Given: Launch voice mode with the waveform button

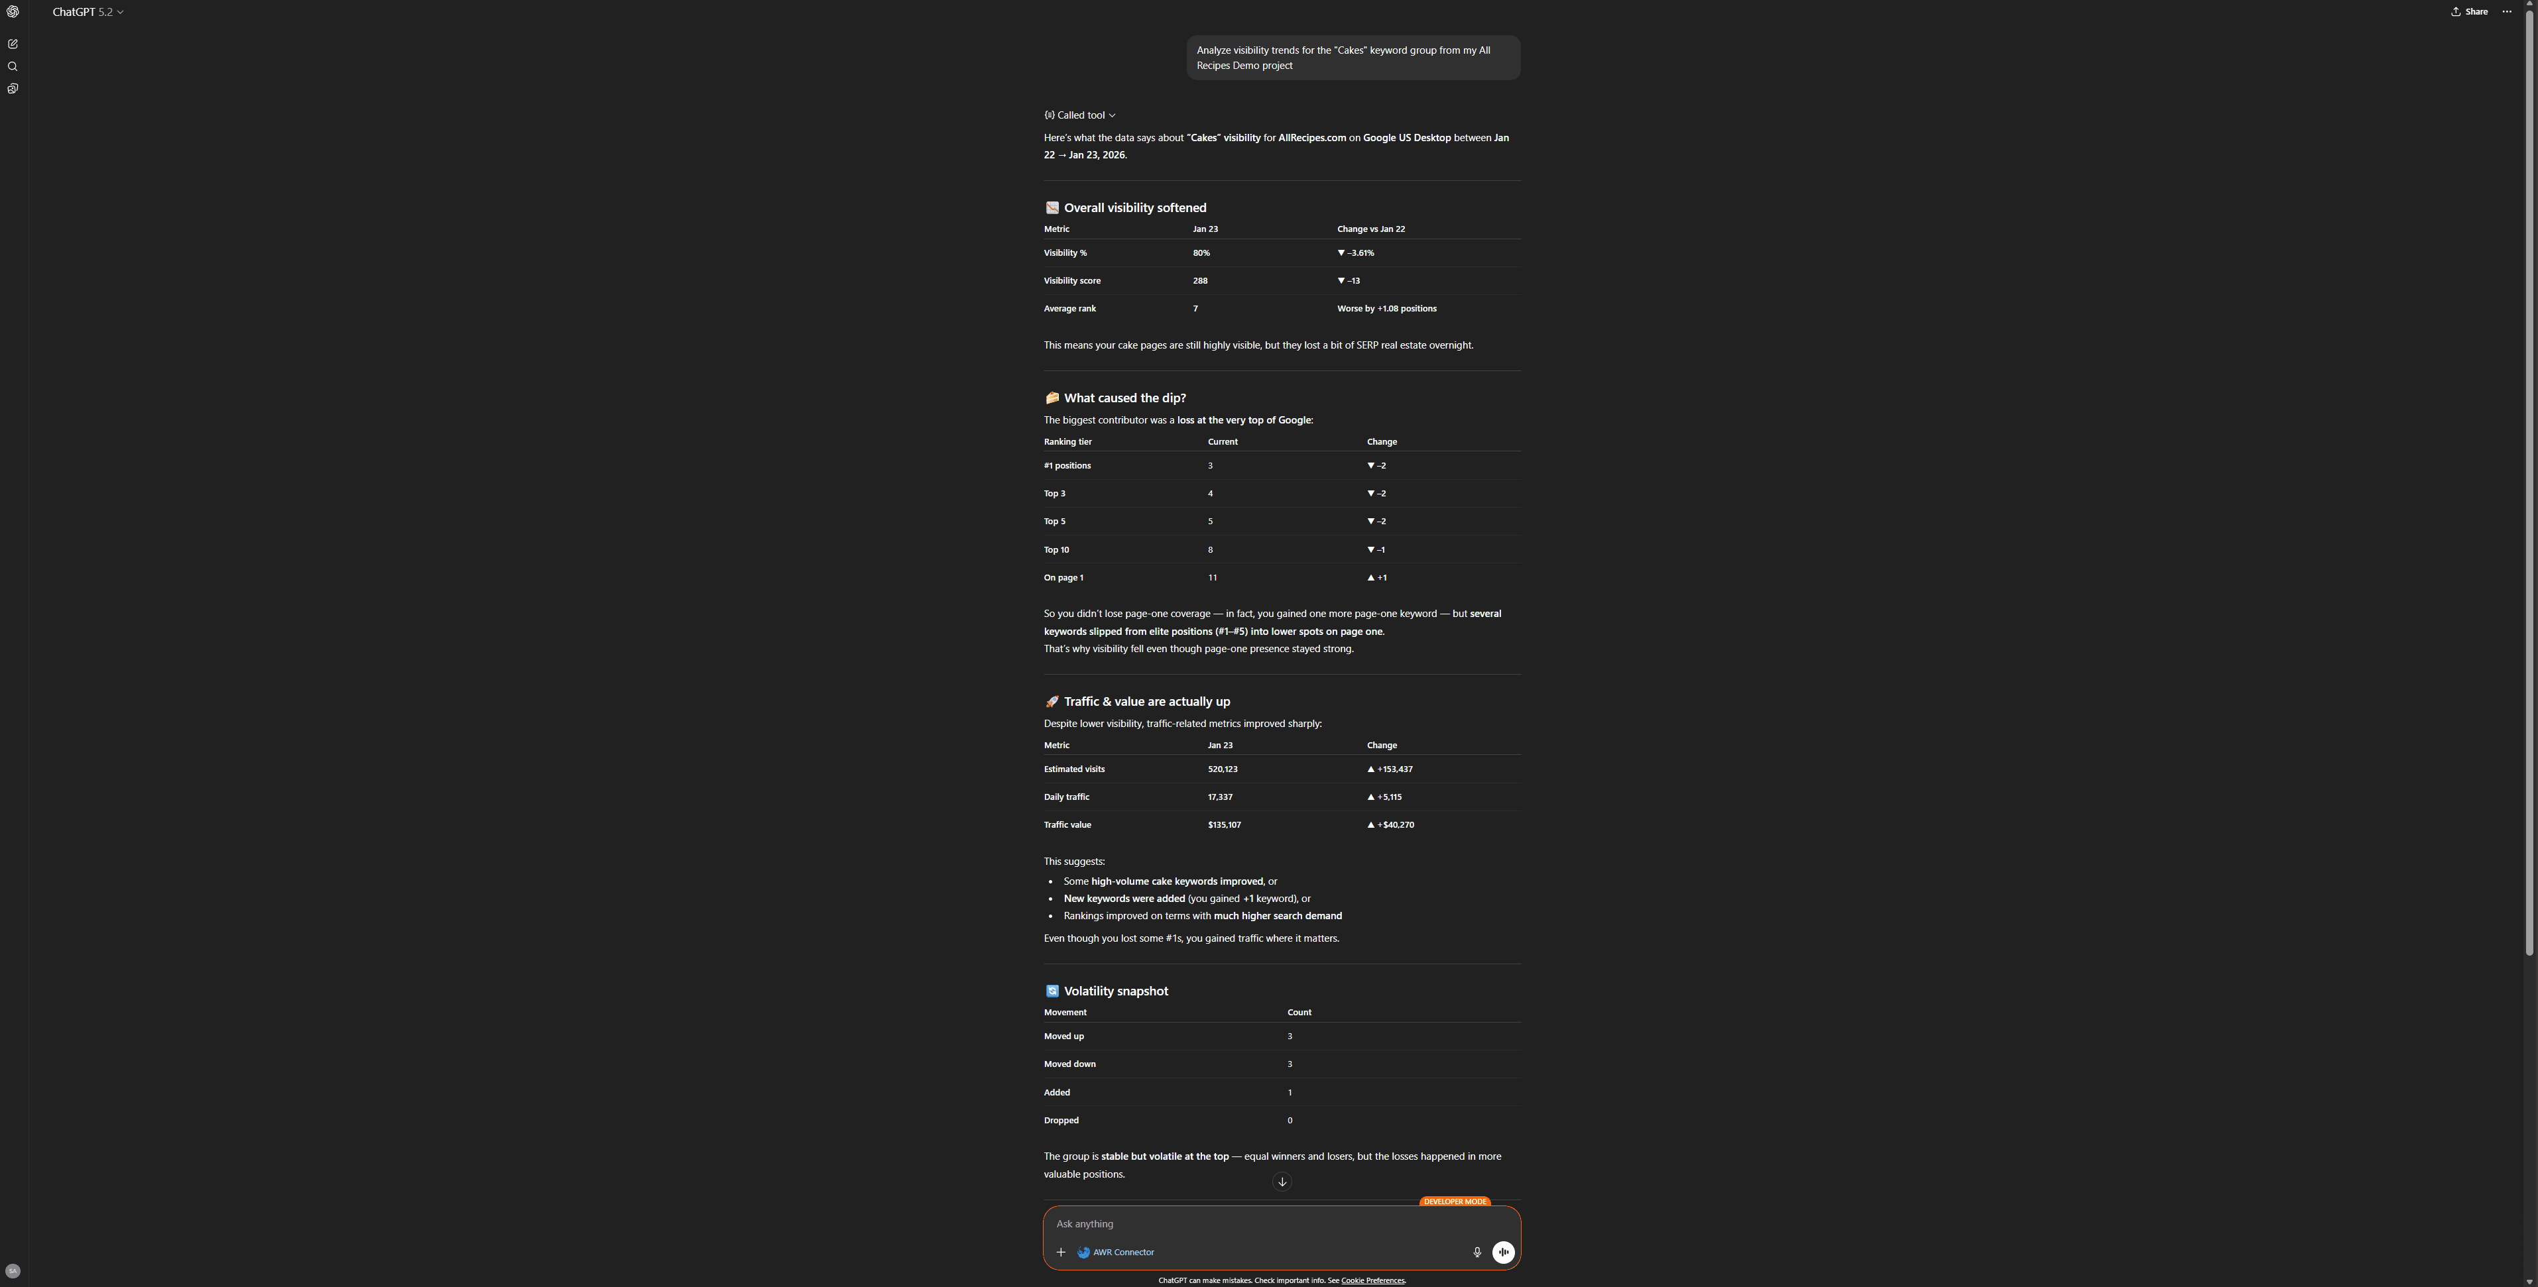Looking at the screenshot, I should 1504,1253.
